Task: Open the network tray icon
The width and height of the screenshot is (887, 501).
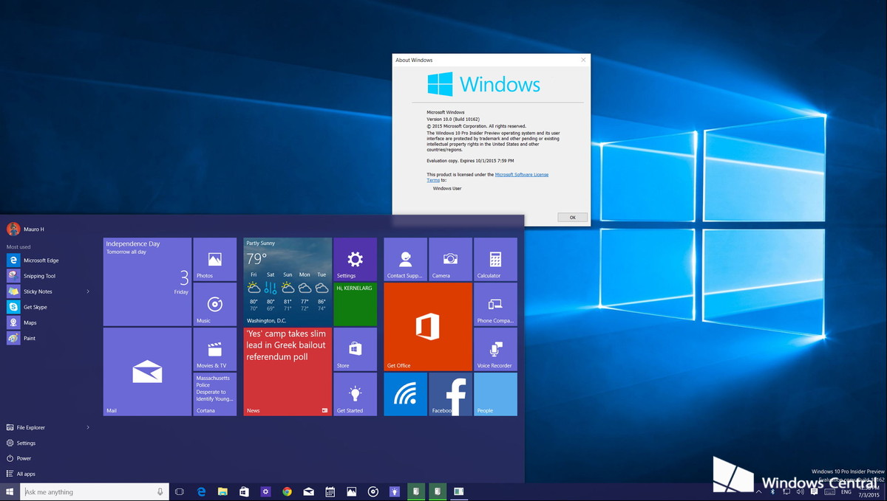Action: coord(786,491)
